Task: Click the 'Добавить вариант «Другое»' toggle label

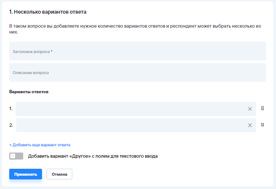Action: (93, 156)
